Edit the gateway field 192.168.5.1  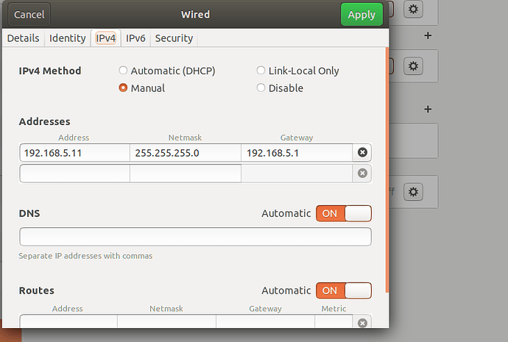(297, 153)
